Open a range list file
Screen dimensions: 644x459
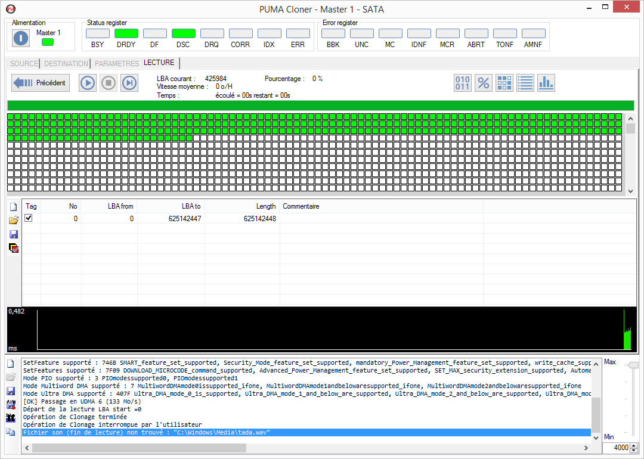(14, 221)
